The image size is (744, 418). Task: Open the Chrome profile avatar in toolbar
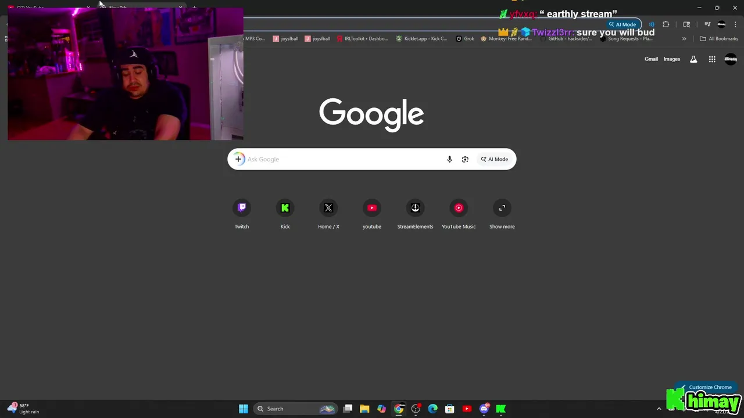[721, 24]
